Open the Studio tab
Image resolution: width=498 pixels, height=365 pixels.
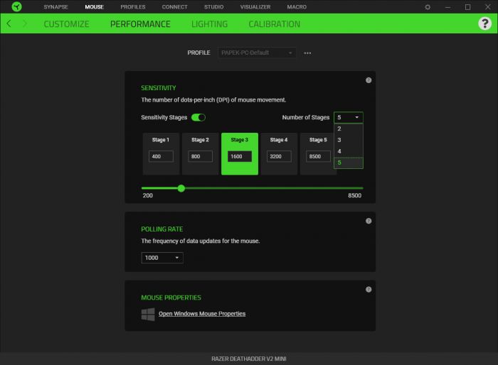(x=213, y=6)
